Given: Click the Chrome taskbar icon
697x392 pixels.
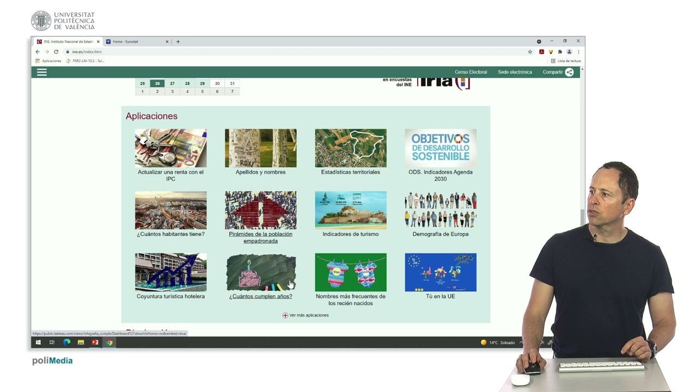Looking at the screenshot, I should 109,342.
